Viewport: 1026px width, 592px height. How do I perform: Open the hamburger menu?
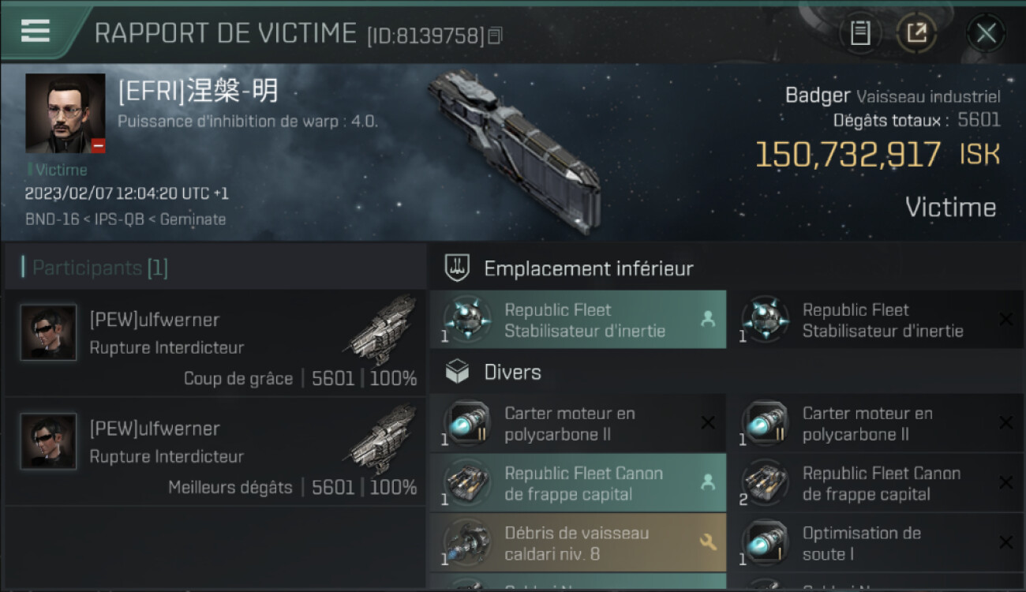[x=35, y=31]
